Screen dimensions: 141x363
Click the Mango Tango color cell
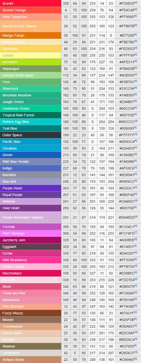coord(31,35)
